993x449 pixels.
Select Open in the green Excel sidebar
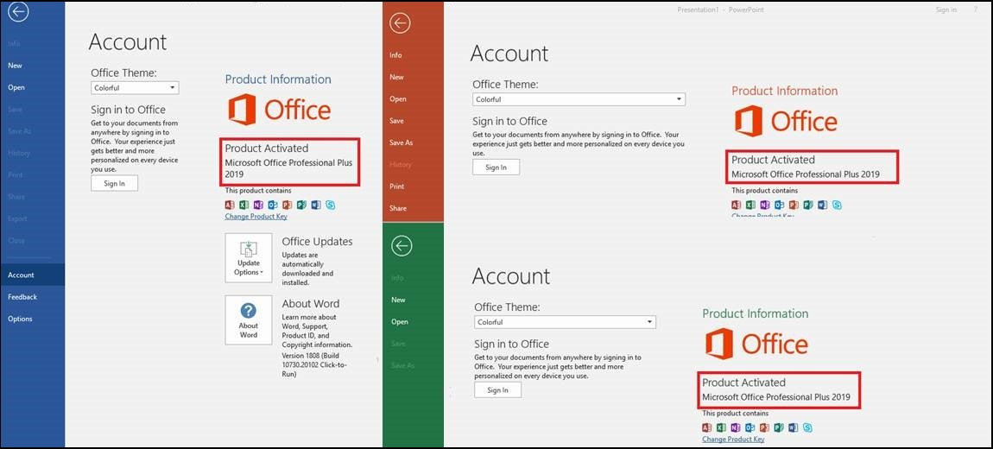click(400, 322)
